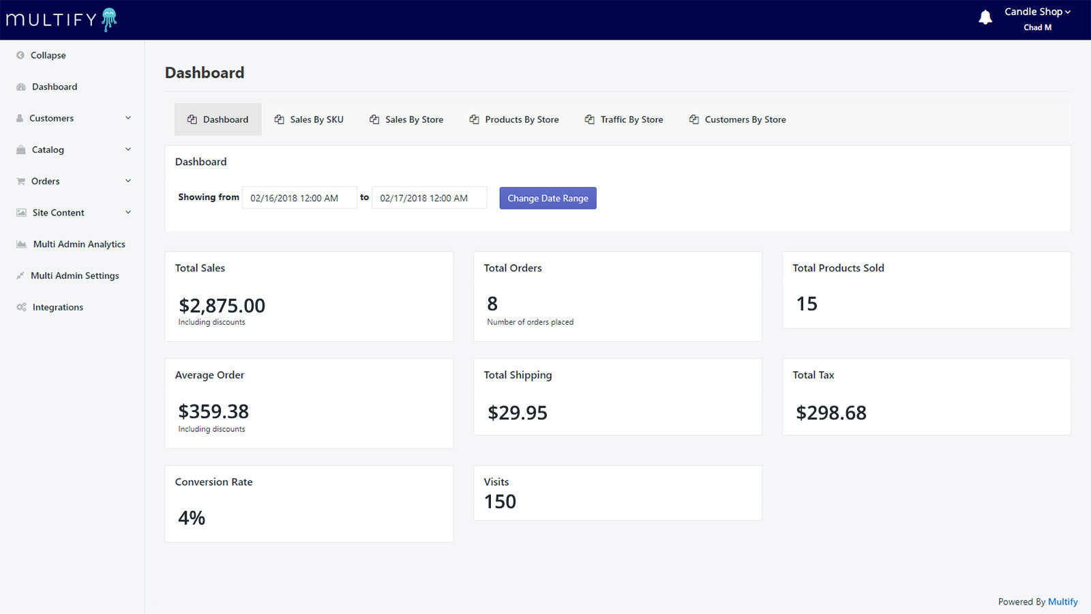Click the Multify link in the footer
The height and width of the screenshot is (614, 1091).
pyautogui.click(x=1062, y=602)
